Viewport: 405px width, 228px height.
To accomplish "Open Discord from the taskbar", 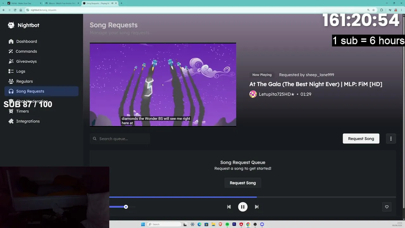I will [x=262, y=224].
